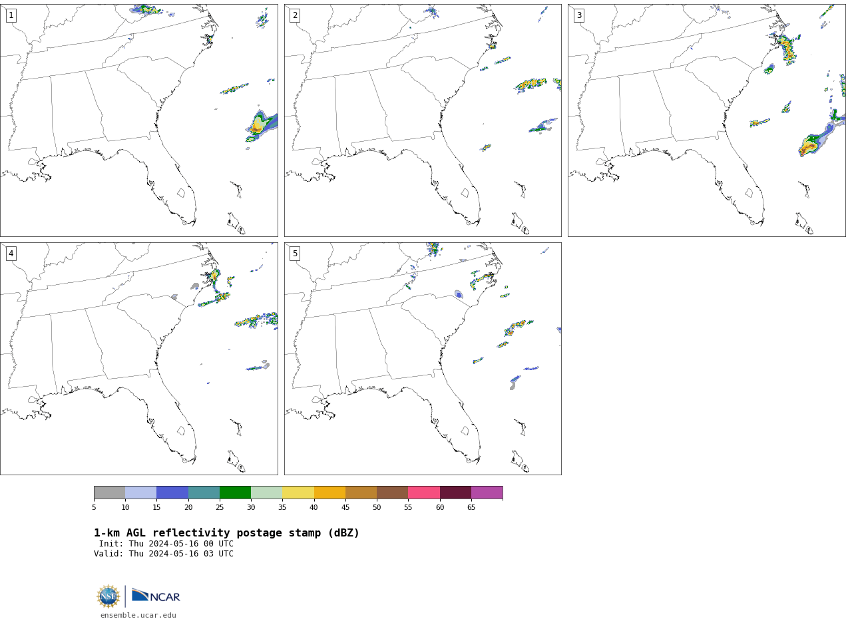Click the dark green 25-30 dBZ swatch

click(235, 493)
